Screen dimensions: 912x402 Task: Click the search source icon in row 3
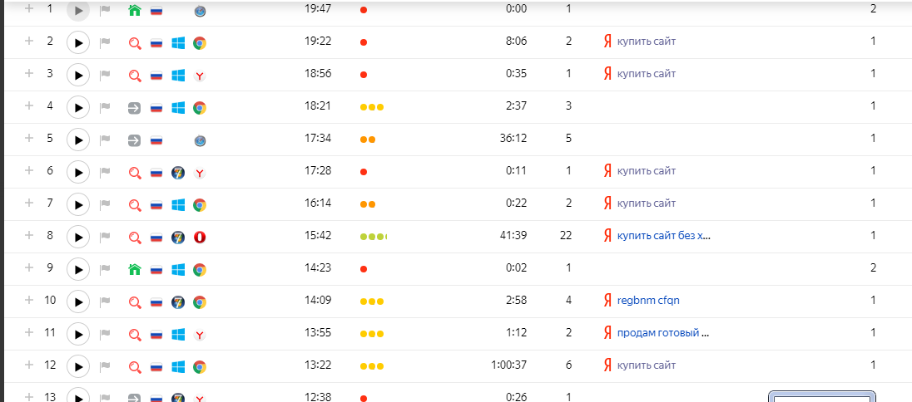click(135, 75)
